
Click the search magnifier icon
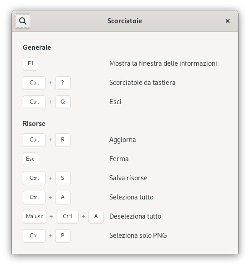(23, 21)
